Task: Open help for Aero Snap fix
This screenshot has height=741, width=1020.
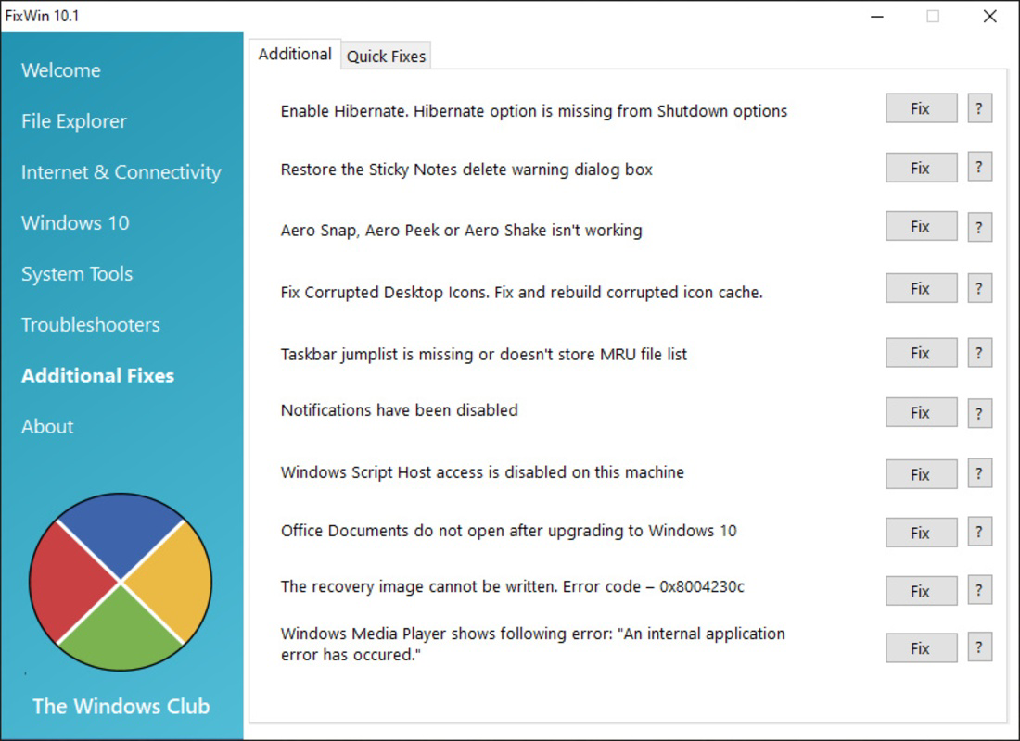Action: pos(980,228)
